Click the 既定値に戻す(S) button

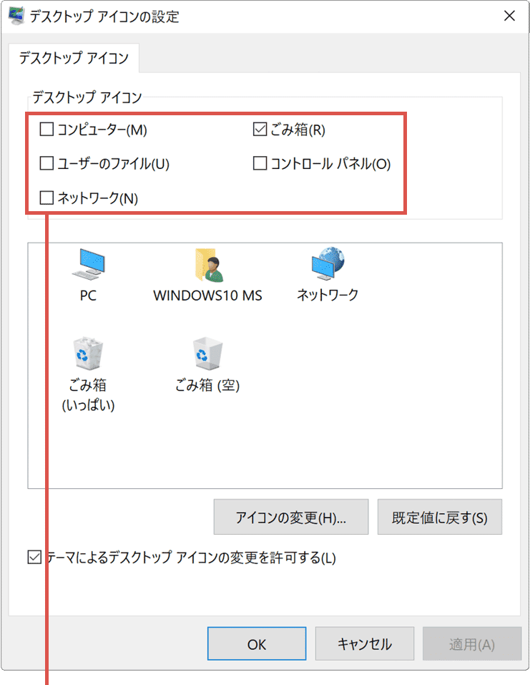pos(440,517)
